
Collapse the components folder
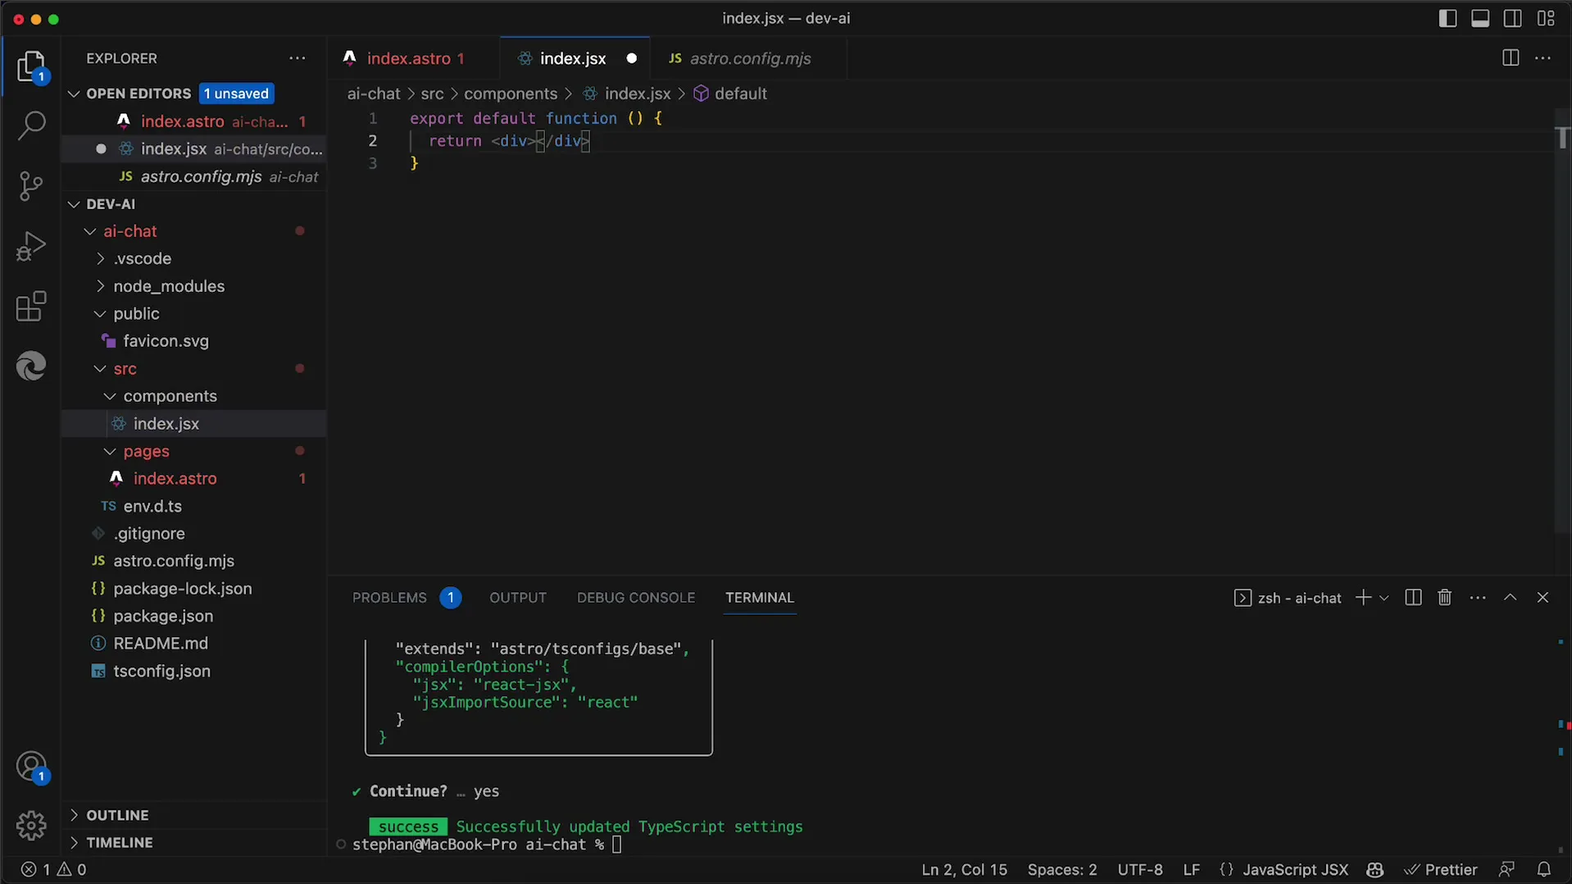pyautogui.click(x=110, y=396)
